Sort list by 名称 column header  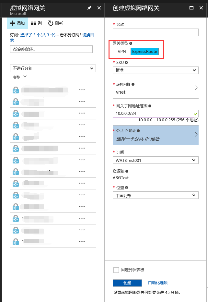17,77
